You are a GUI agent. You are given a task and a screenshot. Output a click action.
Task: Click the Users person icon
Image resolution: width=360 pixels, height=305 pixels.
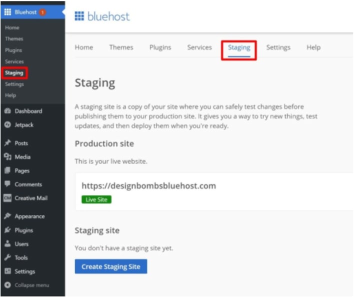click(x=7, y=243)
